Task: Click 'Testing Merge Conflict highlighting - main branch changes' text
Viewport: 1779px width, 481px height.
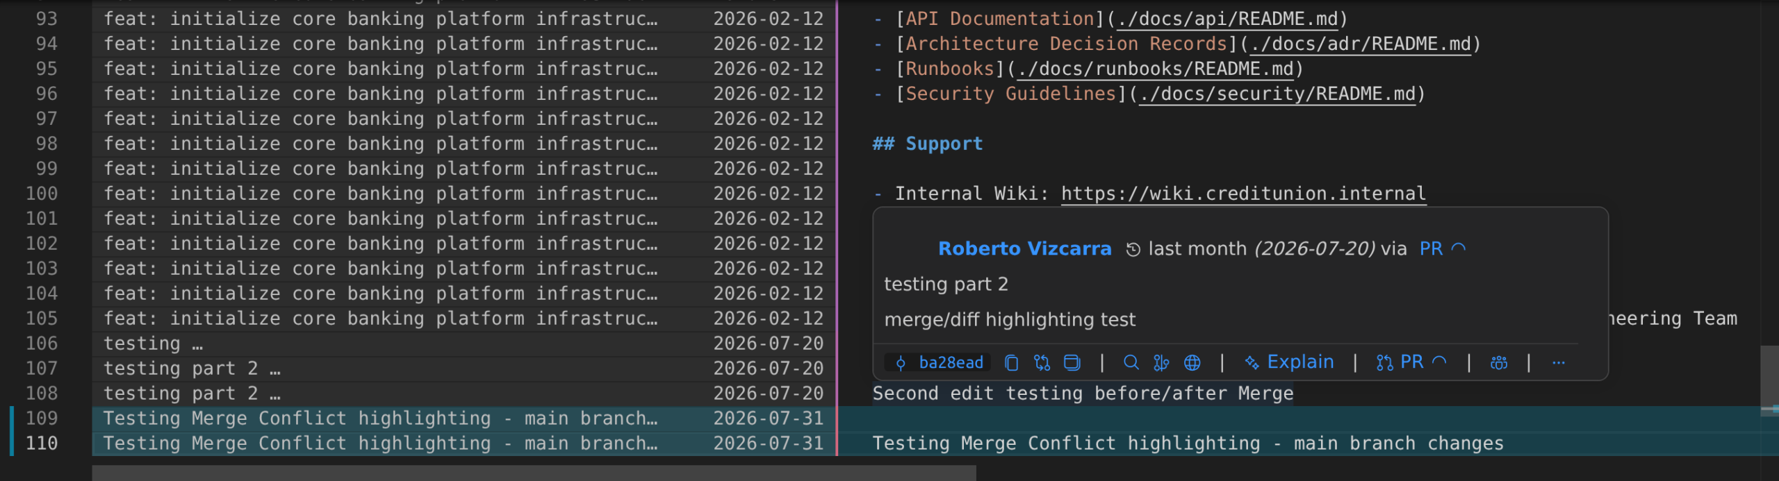Action: coord(1188,444)
